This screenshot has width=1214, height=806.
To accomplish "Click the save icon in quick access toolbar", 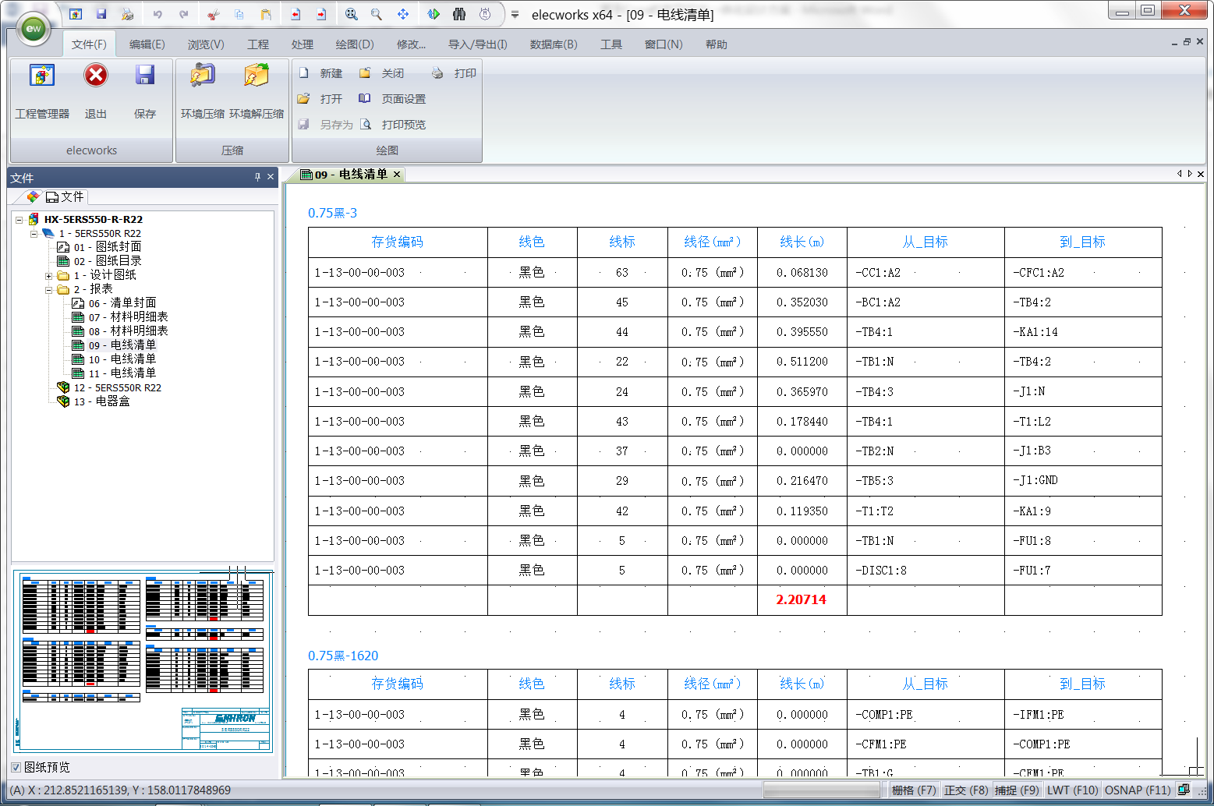I will tap(101, 14).
